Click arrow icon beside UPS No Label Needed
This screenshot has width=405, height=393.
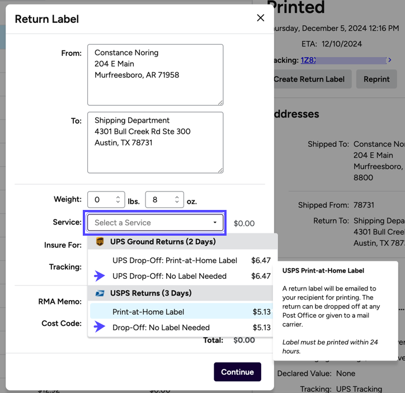click(x=100, y=276)
